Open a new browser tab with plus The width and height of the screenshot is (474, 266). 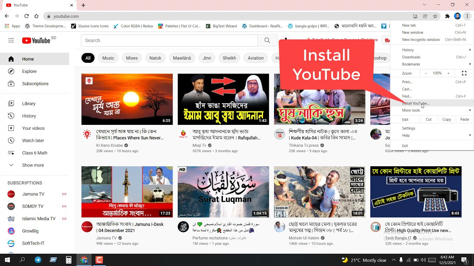tap(83, 5)
